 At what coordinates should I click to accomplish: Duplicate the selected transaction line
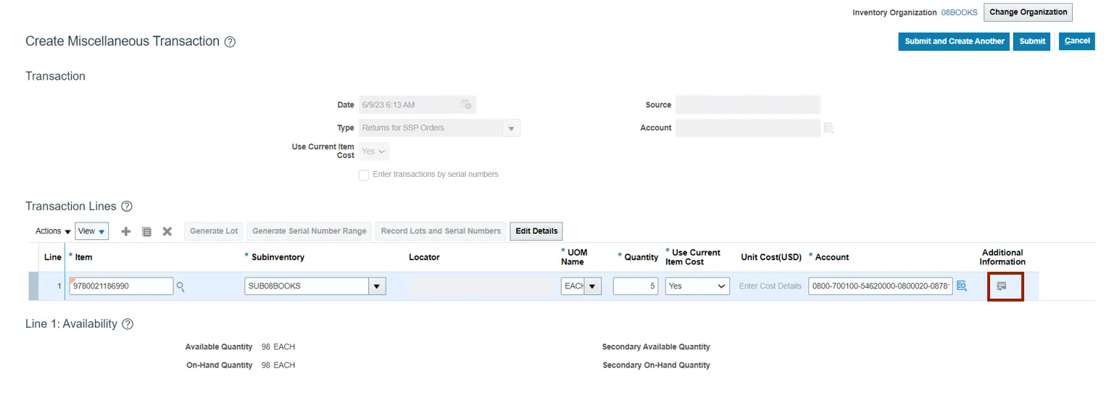tap(146, 231)
